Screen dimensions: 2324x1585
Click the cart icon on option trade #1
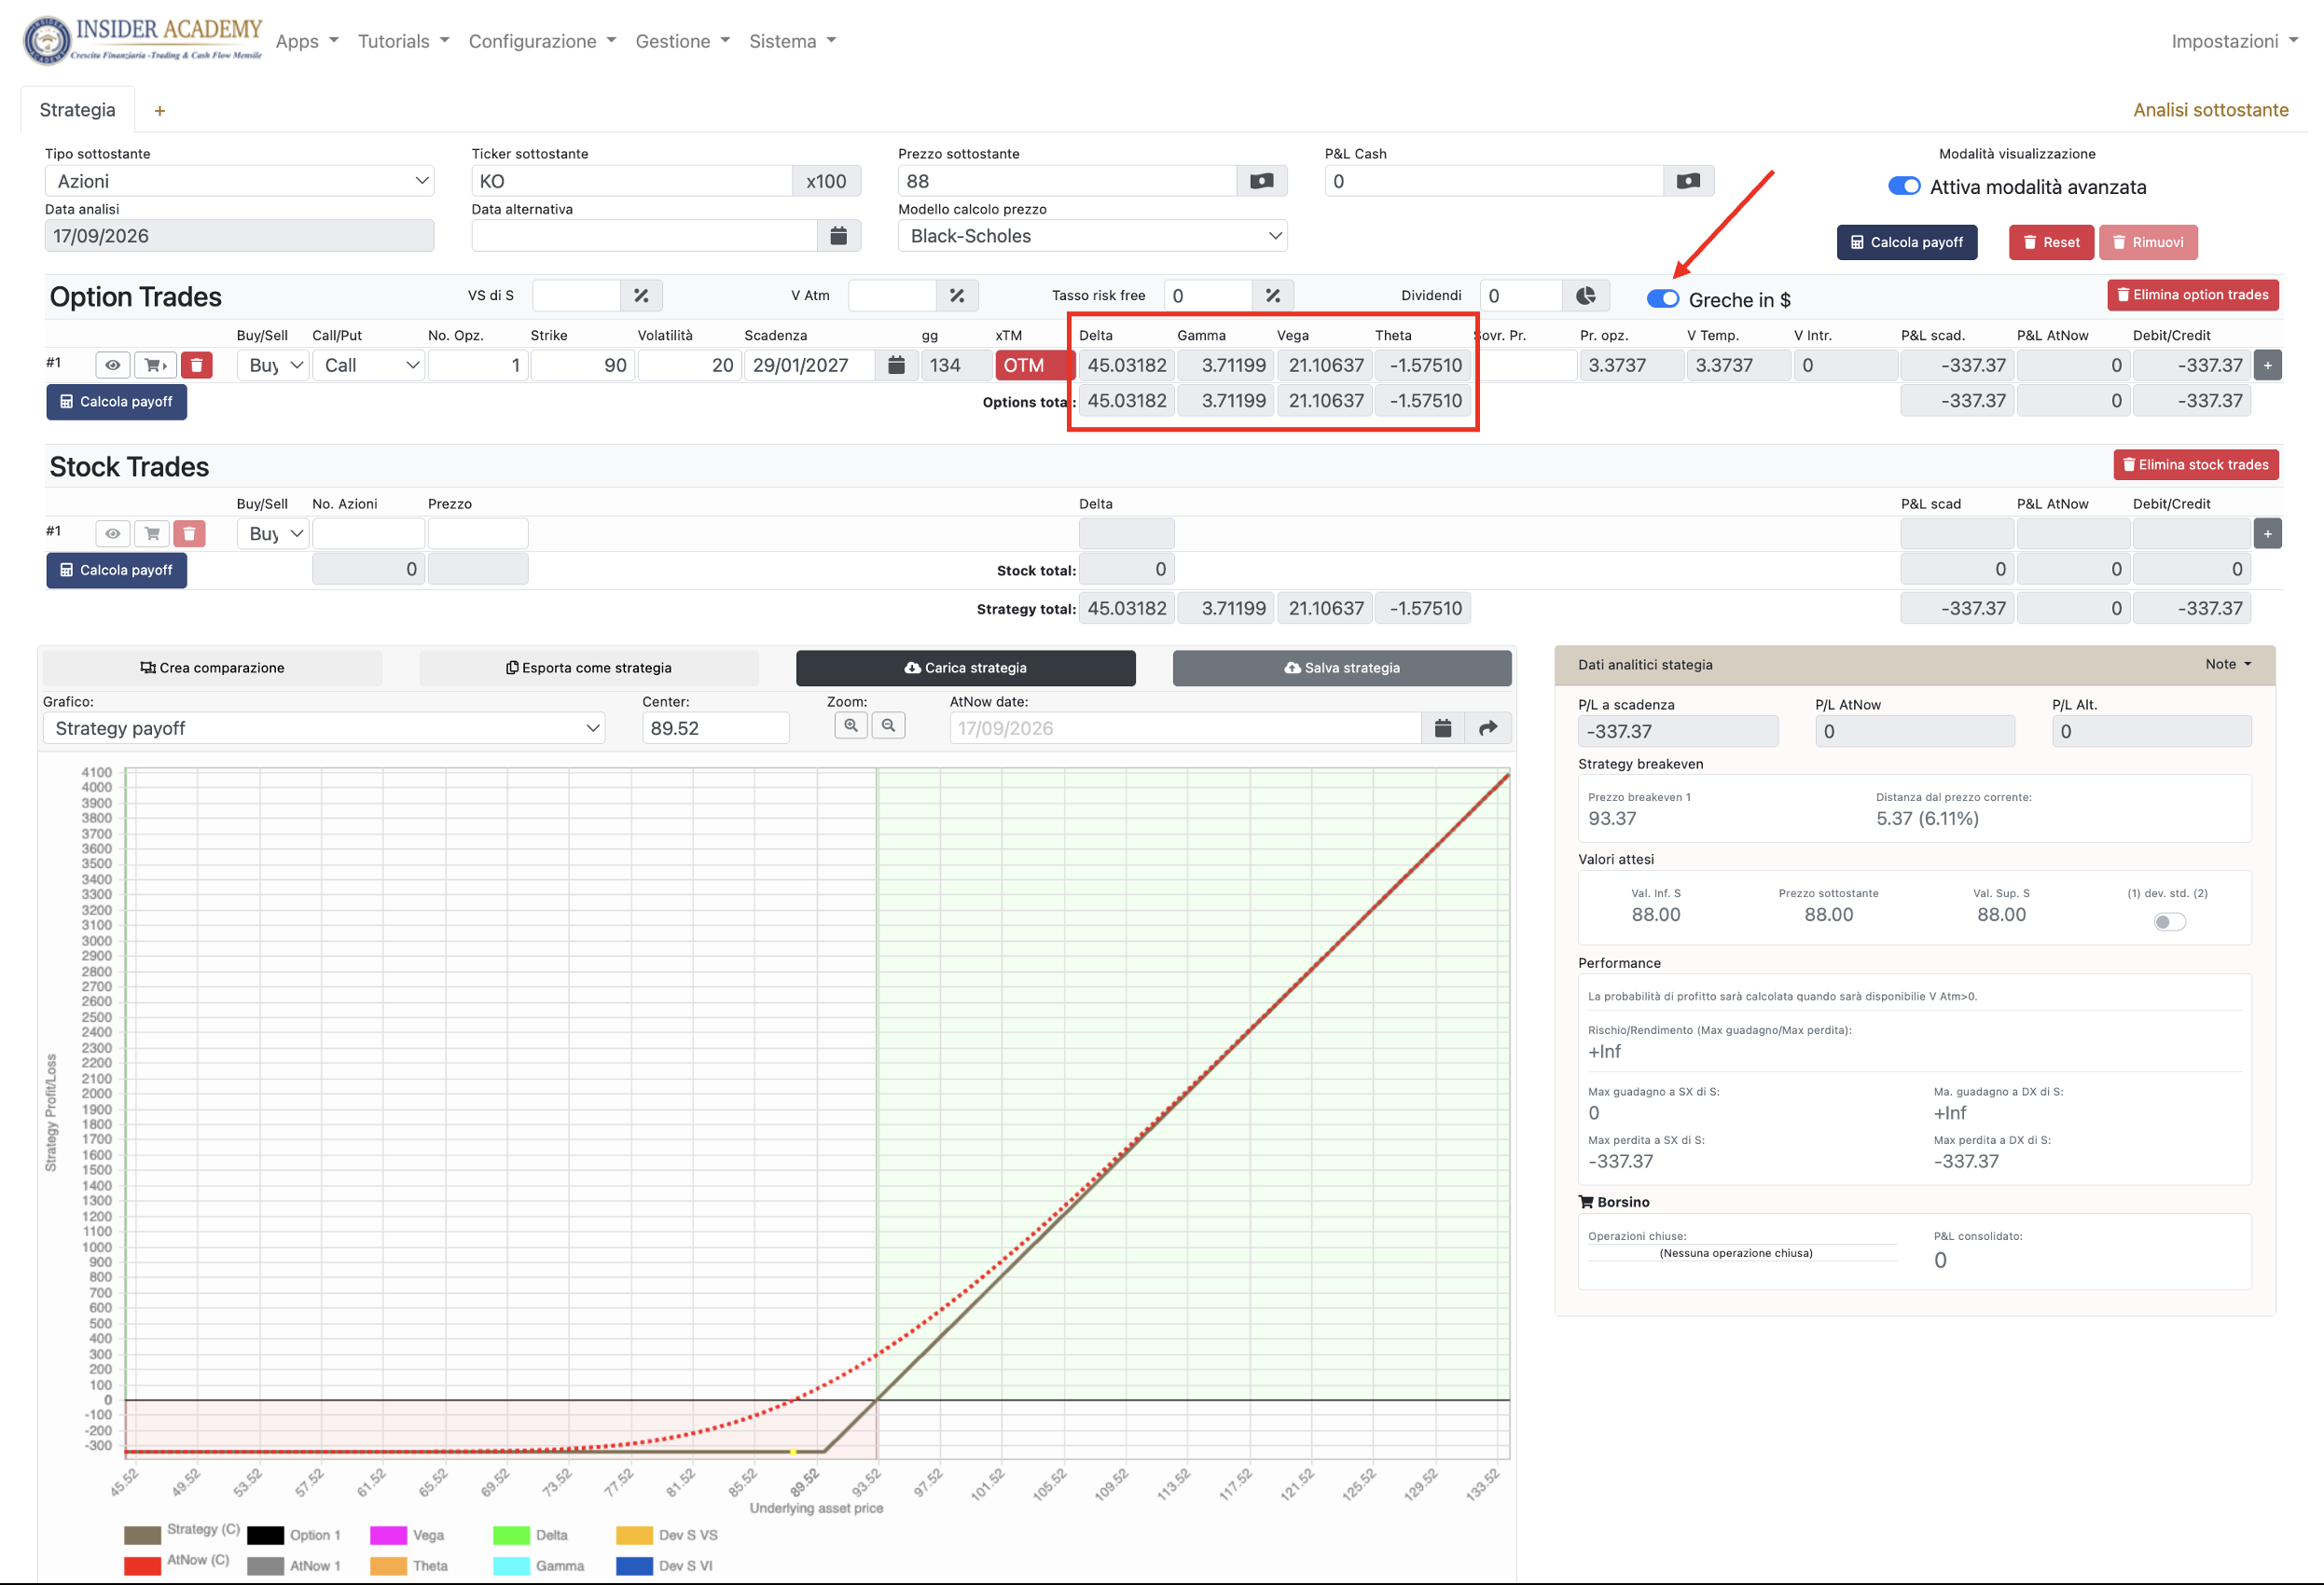click(154, 365)
